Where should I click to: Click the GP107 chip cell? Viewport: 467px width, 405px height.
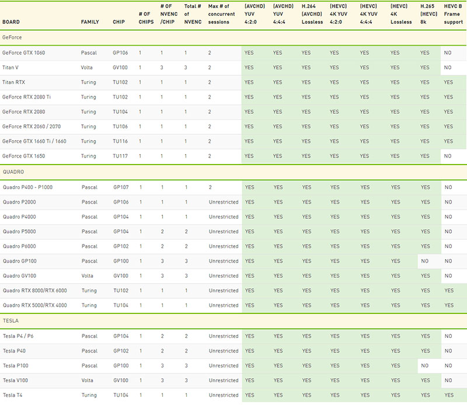coord(121,187)
